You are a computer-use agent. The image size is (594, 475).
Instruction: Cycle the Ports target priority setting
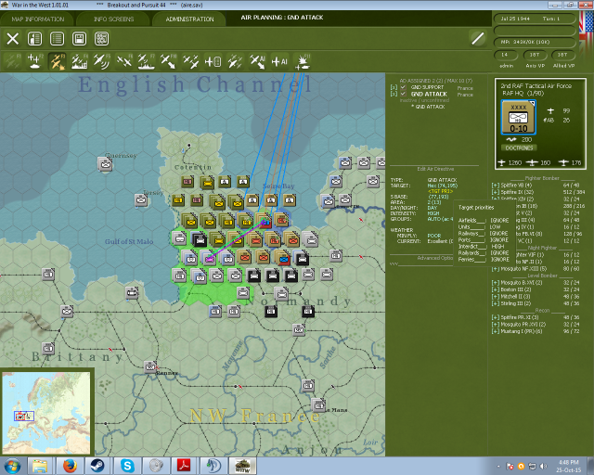499,240
